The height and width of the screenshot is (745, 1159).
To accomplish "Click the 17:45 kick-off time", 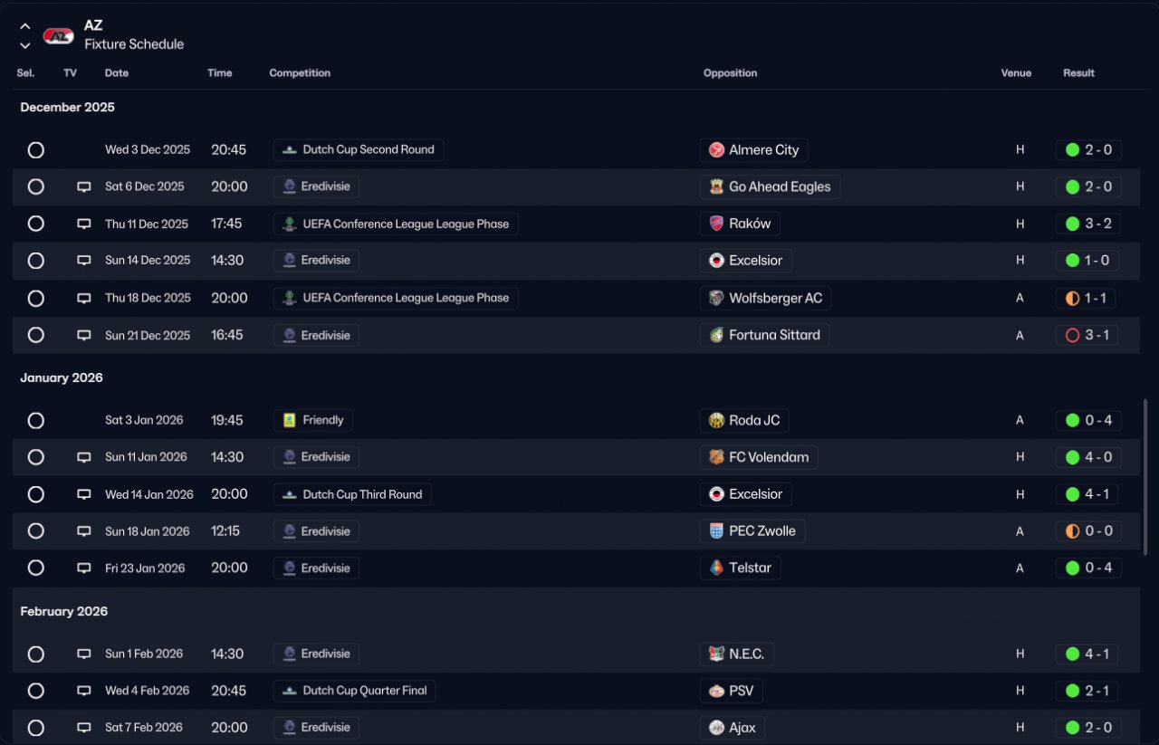I will click(x=227, y=224).
